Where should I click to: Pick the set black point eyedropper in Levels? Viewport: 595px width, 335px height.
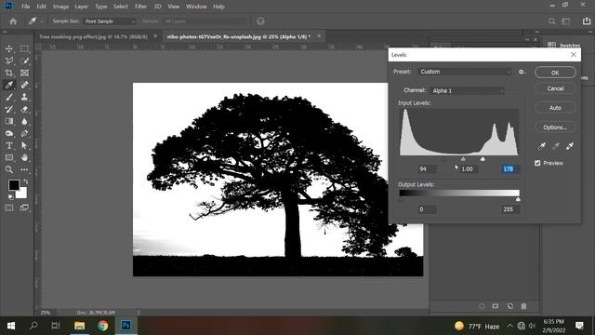pos(541,146)
